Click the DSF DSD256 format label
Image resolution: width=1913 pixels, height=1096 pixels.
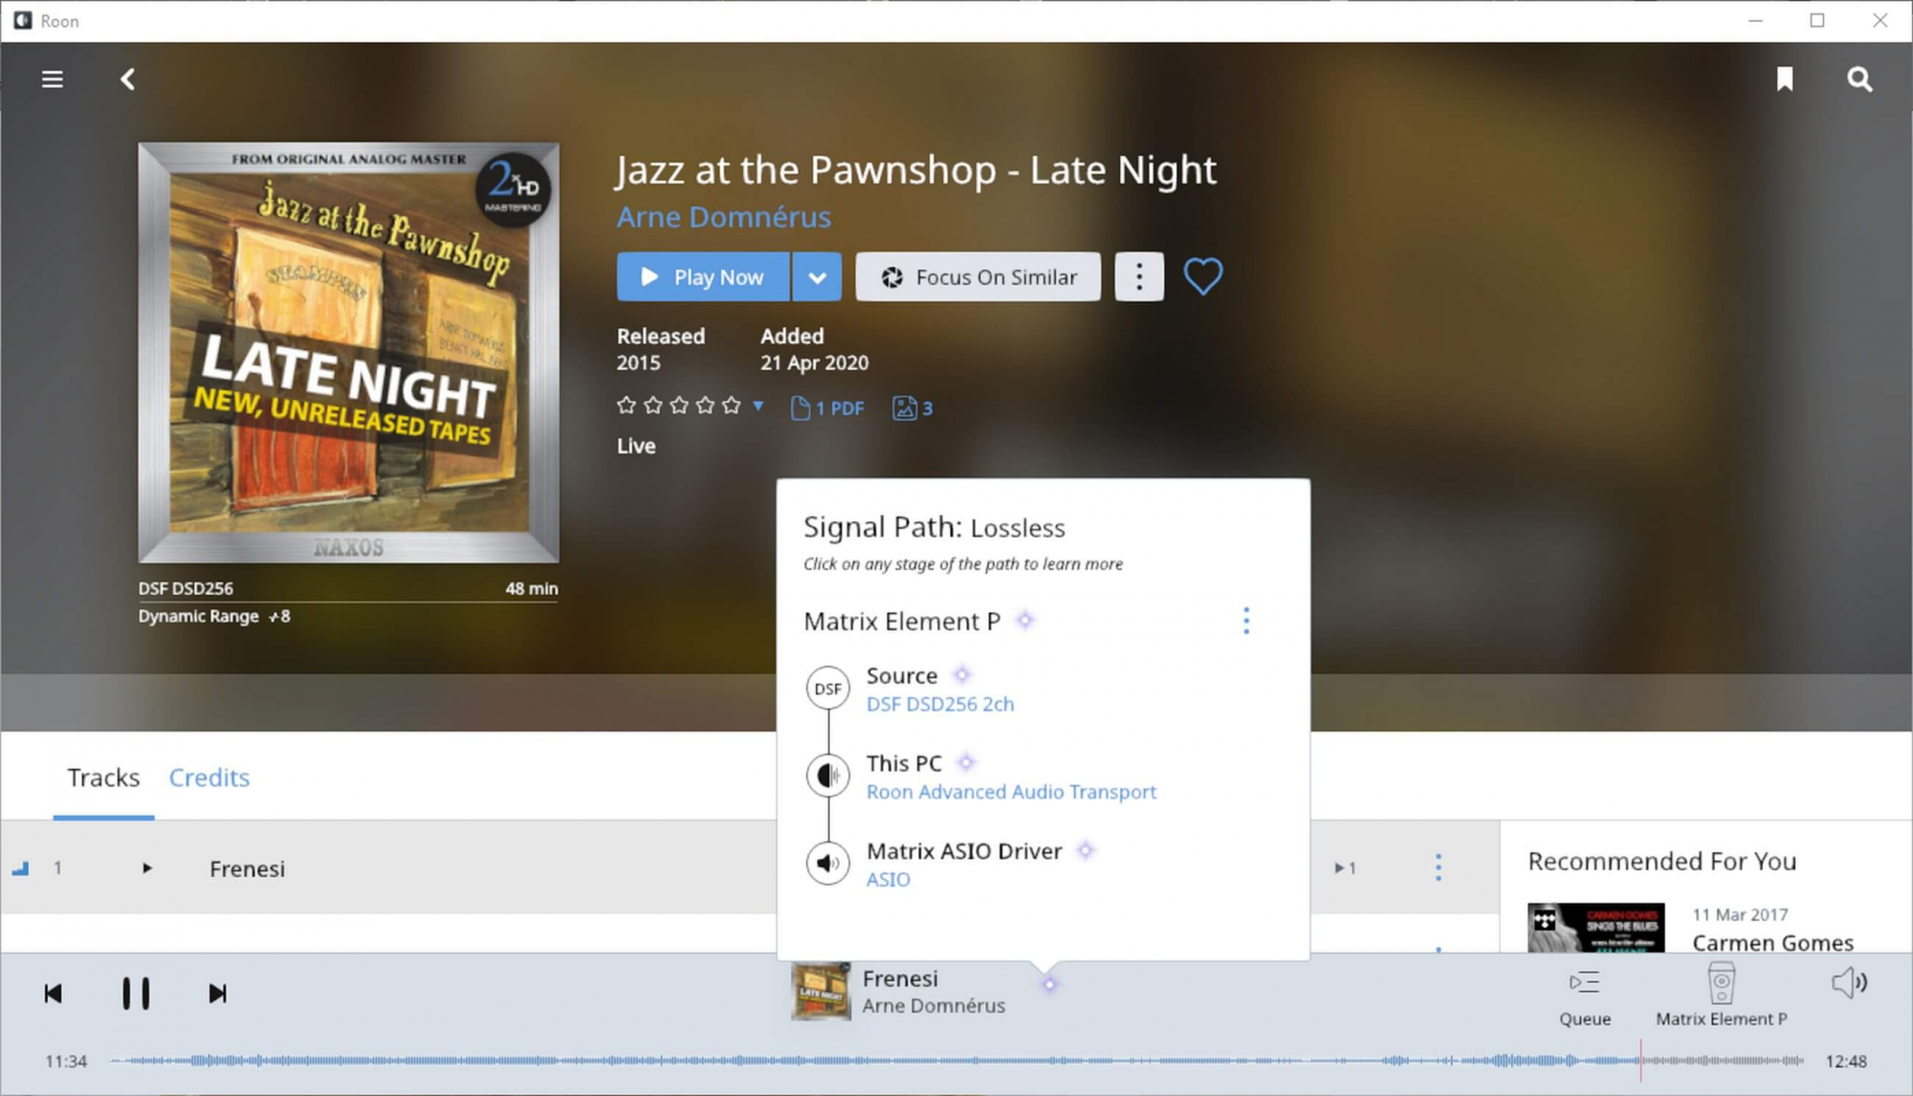point(186,588)
